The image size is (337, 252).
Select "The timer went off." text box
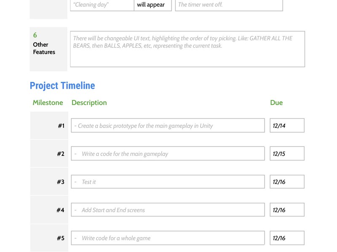pyautogui.click(x=229, y=5)
